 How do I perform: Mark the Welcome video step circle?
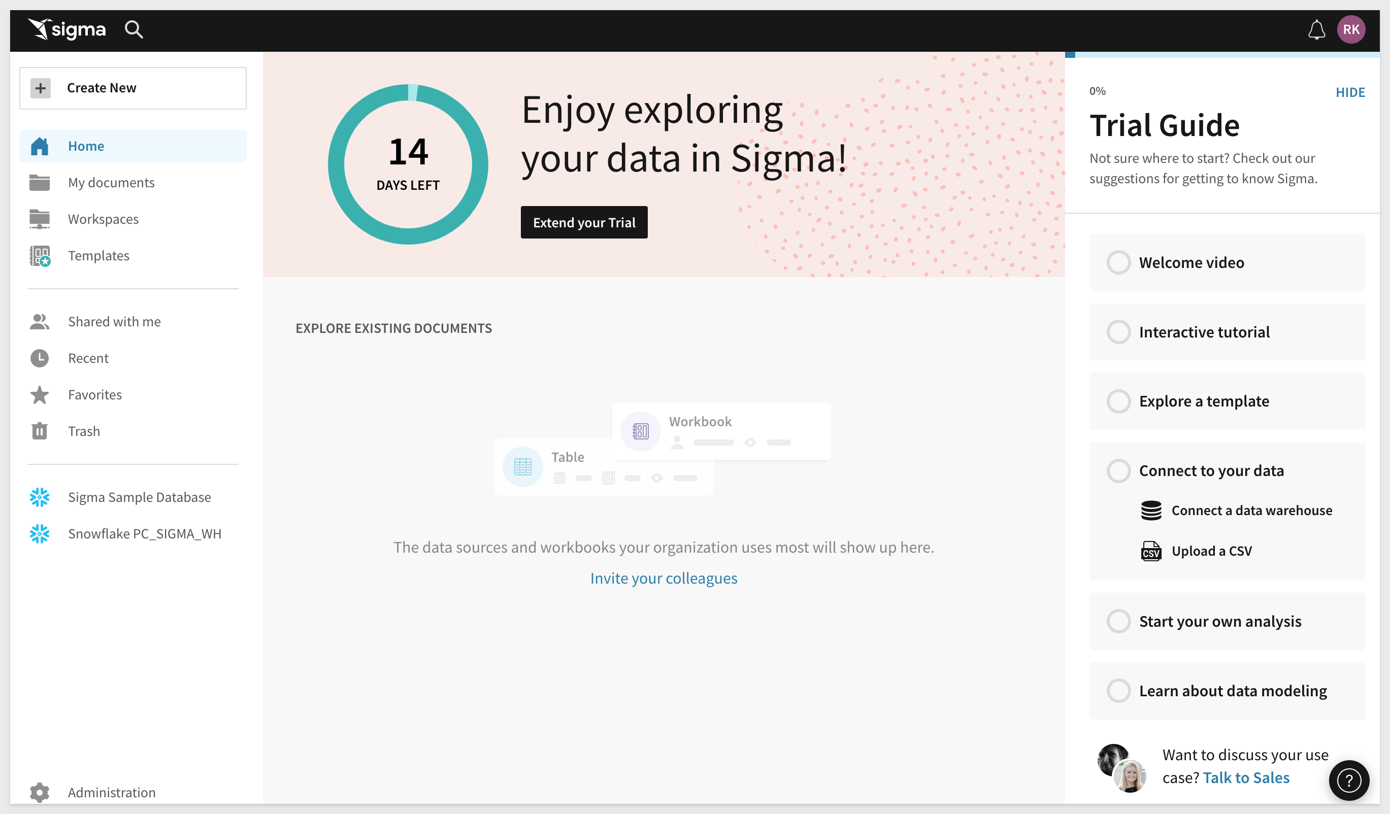pos(1118,262)
